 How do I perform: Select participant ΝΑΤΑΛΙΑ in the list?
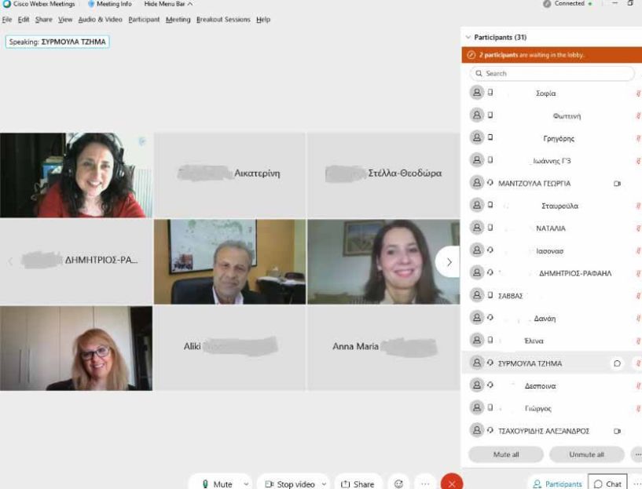[x=552, y=228]
